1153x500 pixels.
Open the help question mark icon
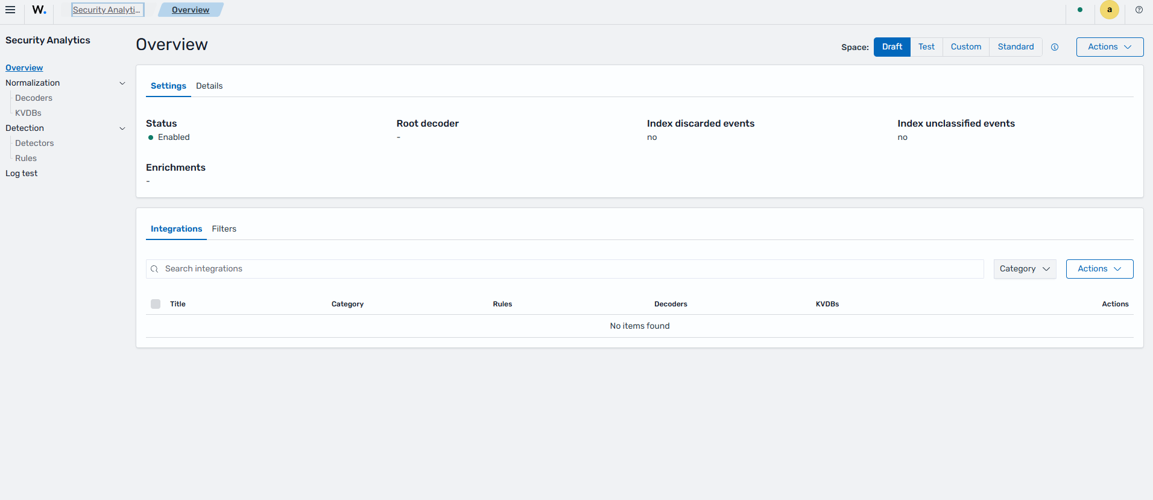(1139, 10)
